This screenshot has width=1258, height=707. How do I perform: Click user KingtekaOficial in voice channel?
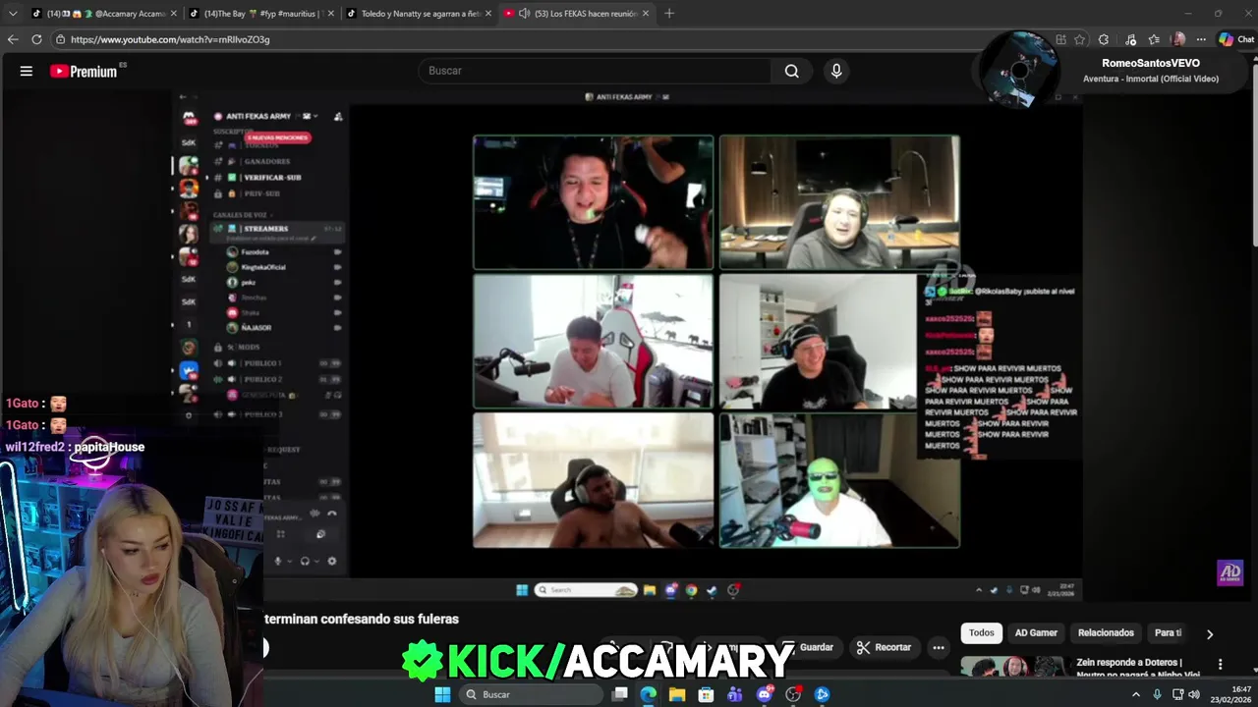point(262,267)
